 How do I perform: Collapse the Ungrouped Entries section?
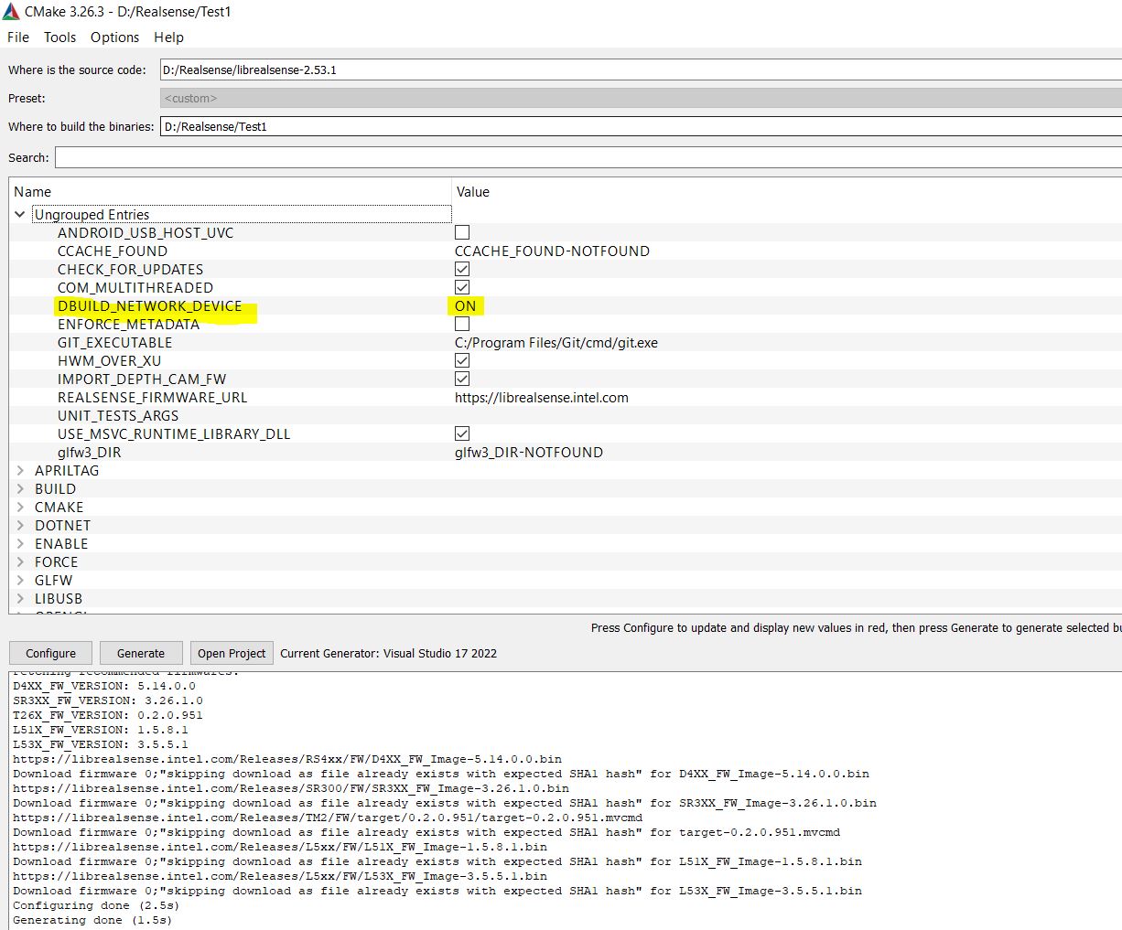pos(19,214)
